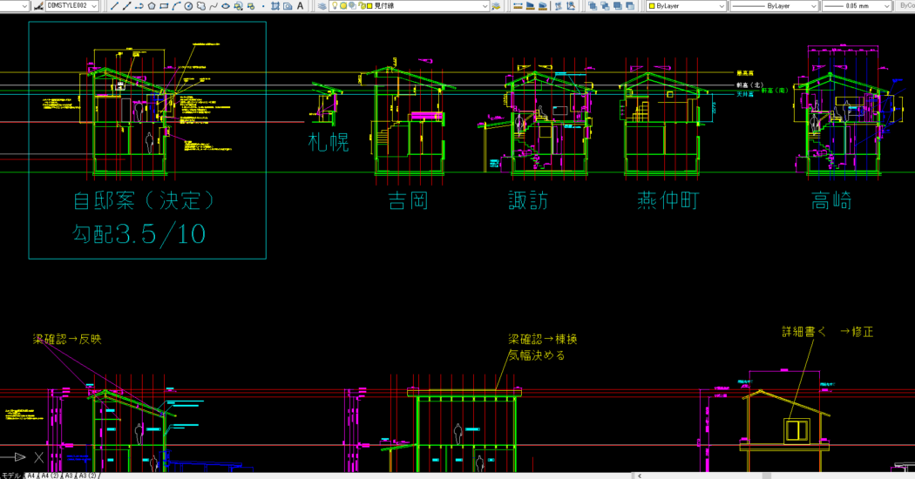This screenshot has height=479, width=915.
Task: Open the yellow ByLayer color selector
Action: click(686, 6)
